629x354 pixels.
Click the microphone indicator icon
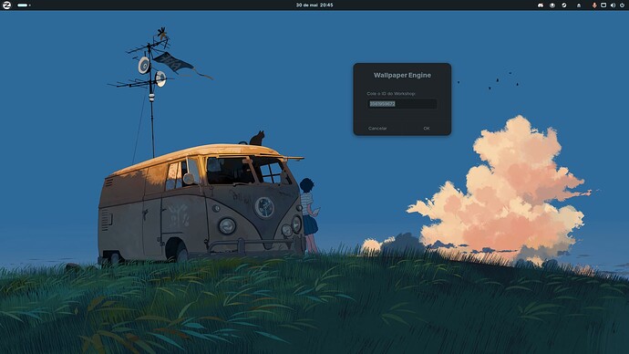point(594,5)
